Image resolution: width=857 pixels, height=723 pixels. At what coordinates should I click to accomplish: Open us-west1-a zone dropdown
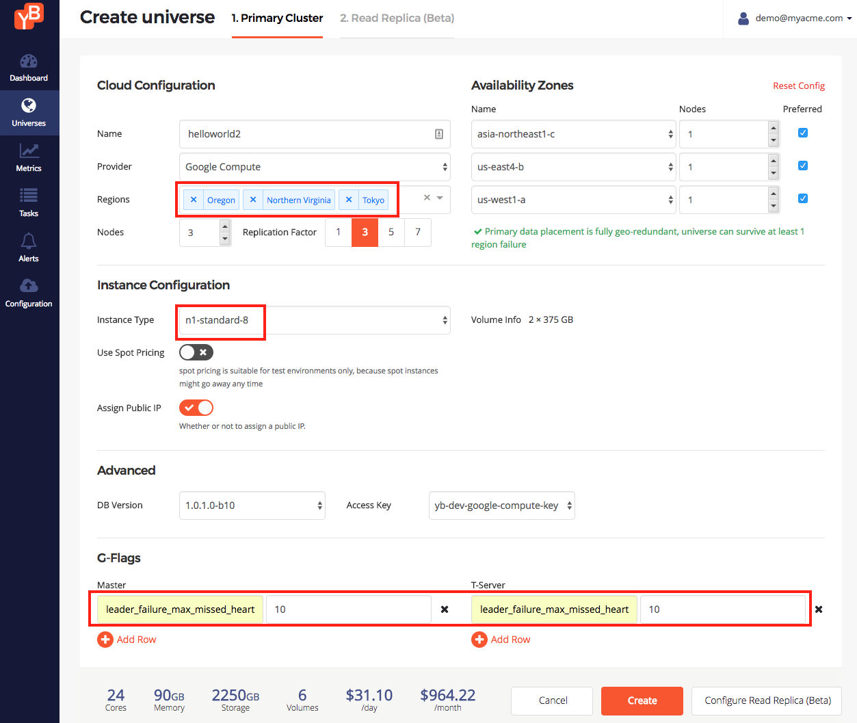573,200
